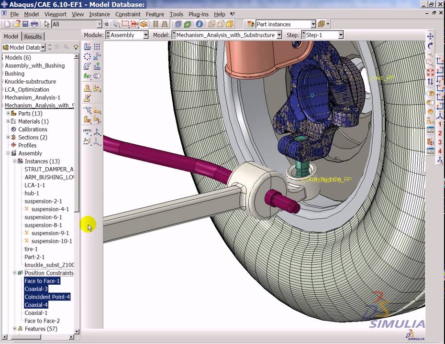Click the Step field stepper arrows
Image resolution: width=445 pixels, height=344 pixels.
click(304, 35)
